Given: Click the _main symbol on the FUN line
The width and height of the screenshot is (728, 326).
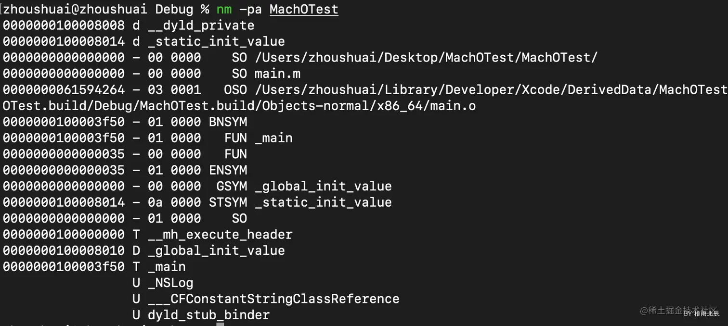Looking at the screenshot, I should pos(273,138).
